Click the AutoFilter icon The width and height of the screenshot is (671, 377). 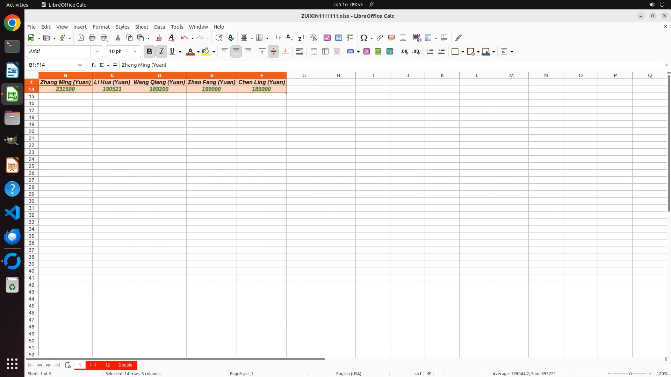(x=313, y=38)
